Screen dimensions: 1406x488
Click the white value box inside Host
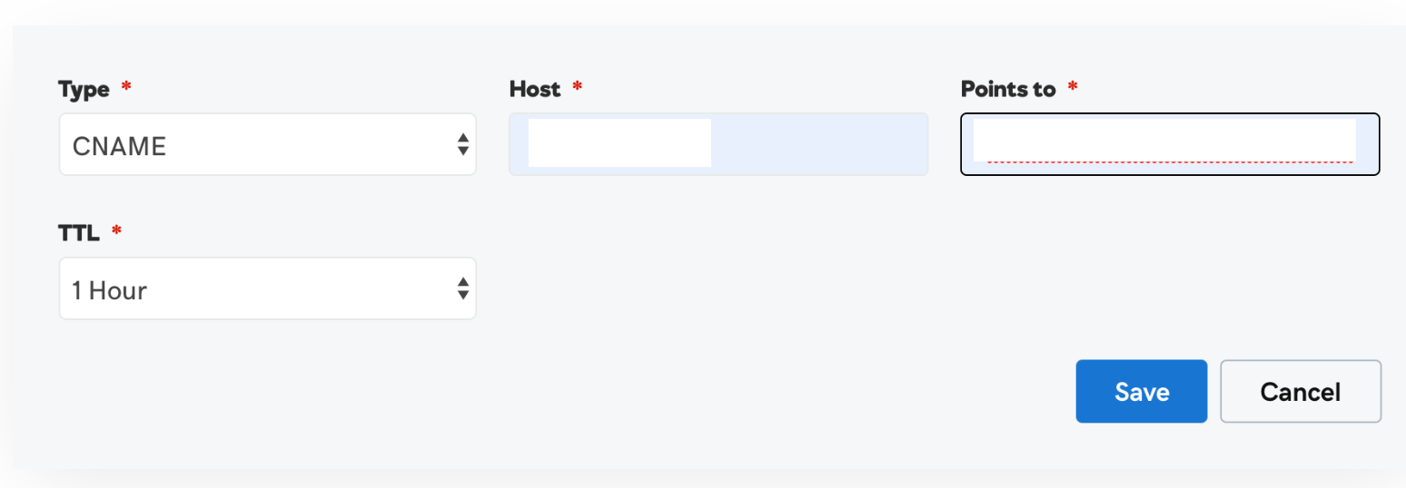click(x=619, y=142)
